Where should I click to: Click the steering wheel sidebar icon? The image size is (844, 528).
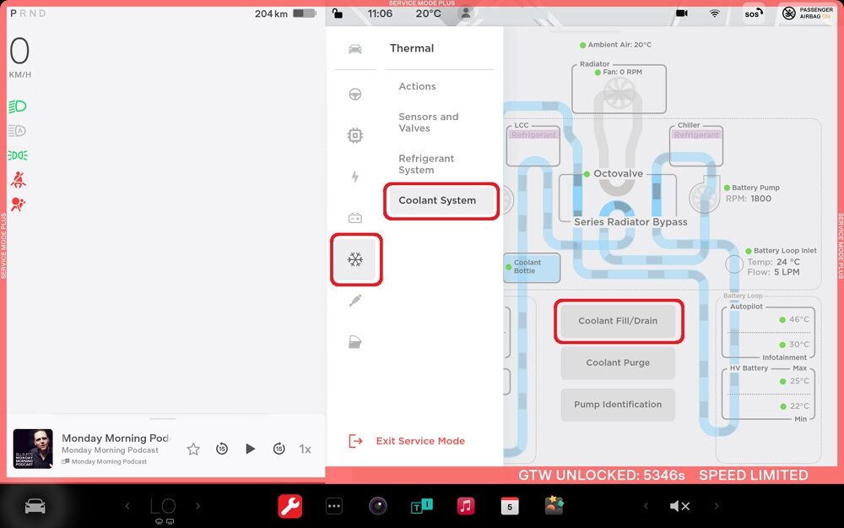pyautogui.click(x=355, y=94)
